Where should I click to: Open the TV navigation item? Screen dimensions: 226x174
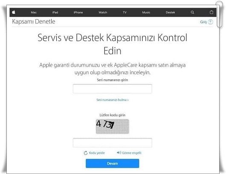pyautogui.click(x=125, y=12)
